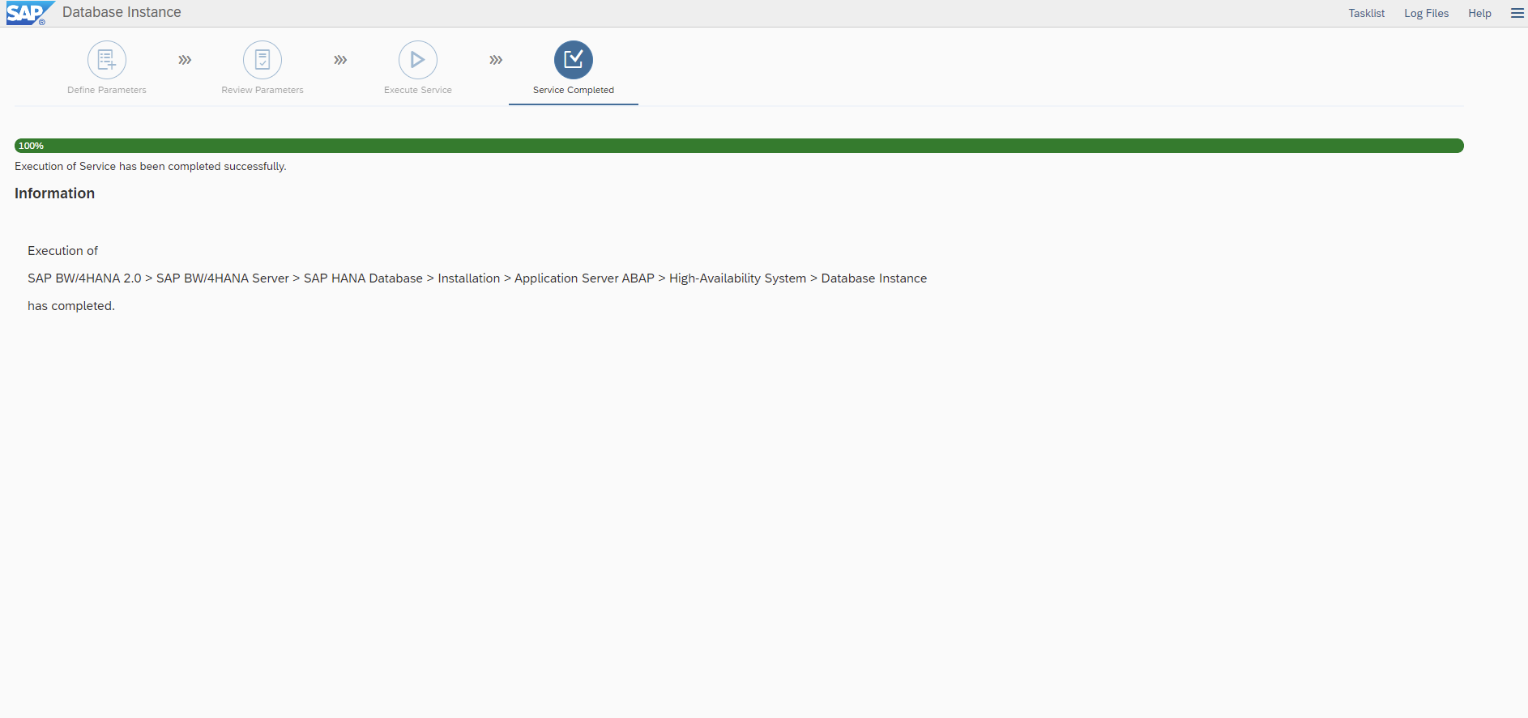The height and width of the screenshot is (718, 1528).
Task: Click the Execute Service label
Action: tap(418, 90)
